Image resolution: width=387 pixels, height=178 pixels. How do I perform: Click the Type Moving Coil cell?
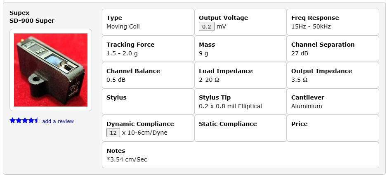click(148, 22)
